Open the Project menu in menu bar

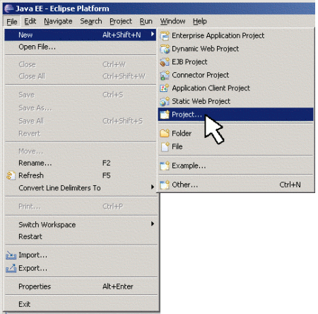click(x=121, y=21)
